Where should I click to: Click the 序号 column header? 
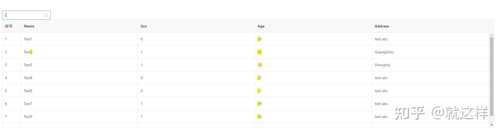click(9, 26)
